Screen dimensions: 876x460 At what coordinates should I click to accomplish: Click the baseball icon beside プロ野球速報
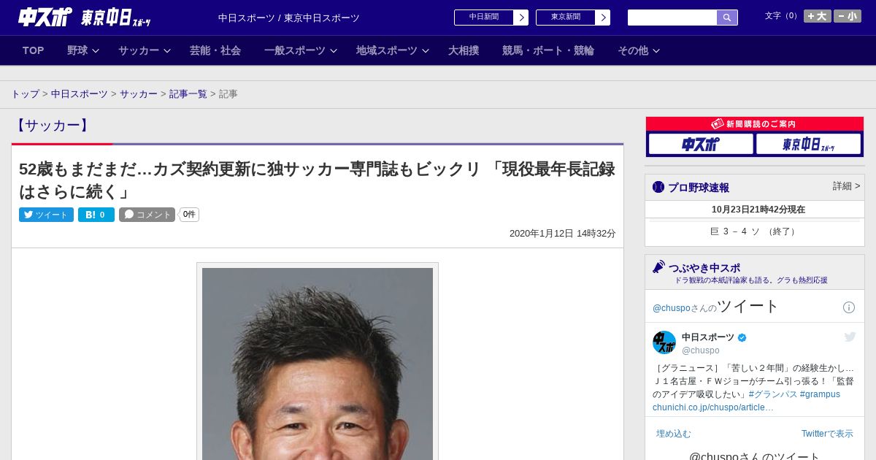click(x=658, y=187)
